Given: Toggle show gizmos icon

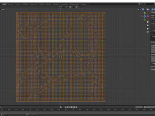Looking at the screenshot, I should click(143, 10).
